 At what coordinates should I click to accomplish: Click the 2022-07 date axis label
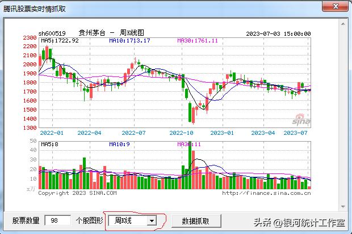(133, 133)
